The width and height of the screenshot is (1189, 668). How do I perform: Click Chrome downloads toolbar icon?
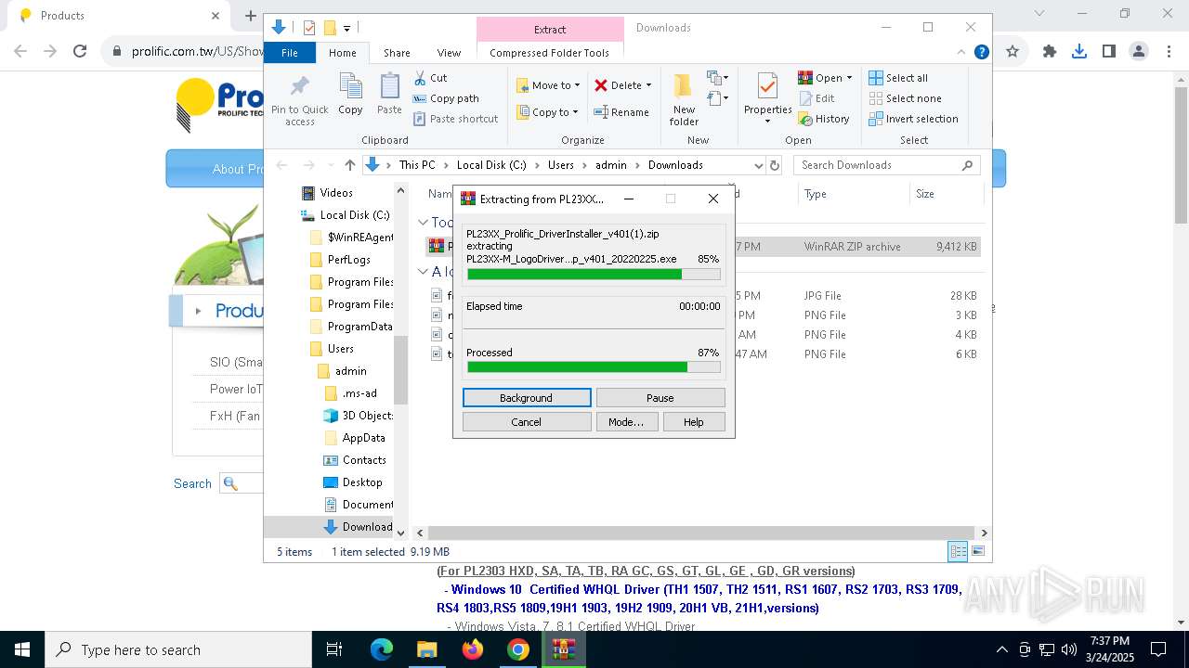pyautogui.click(x=1079, y=52)
